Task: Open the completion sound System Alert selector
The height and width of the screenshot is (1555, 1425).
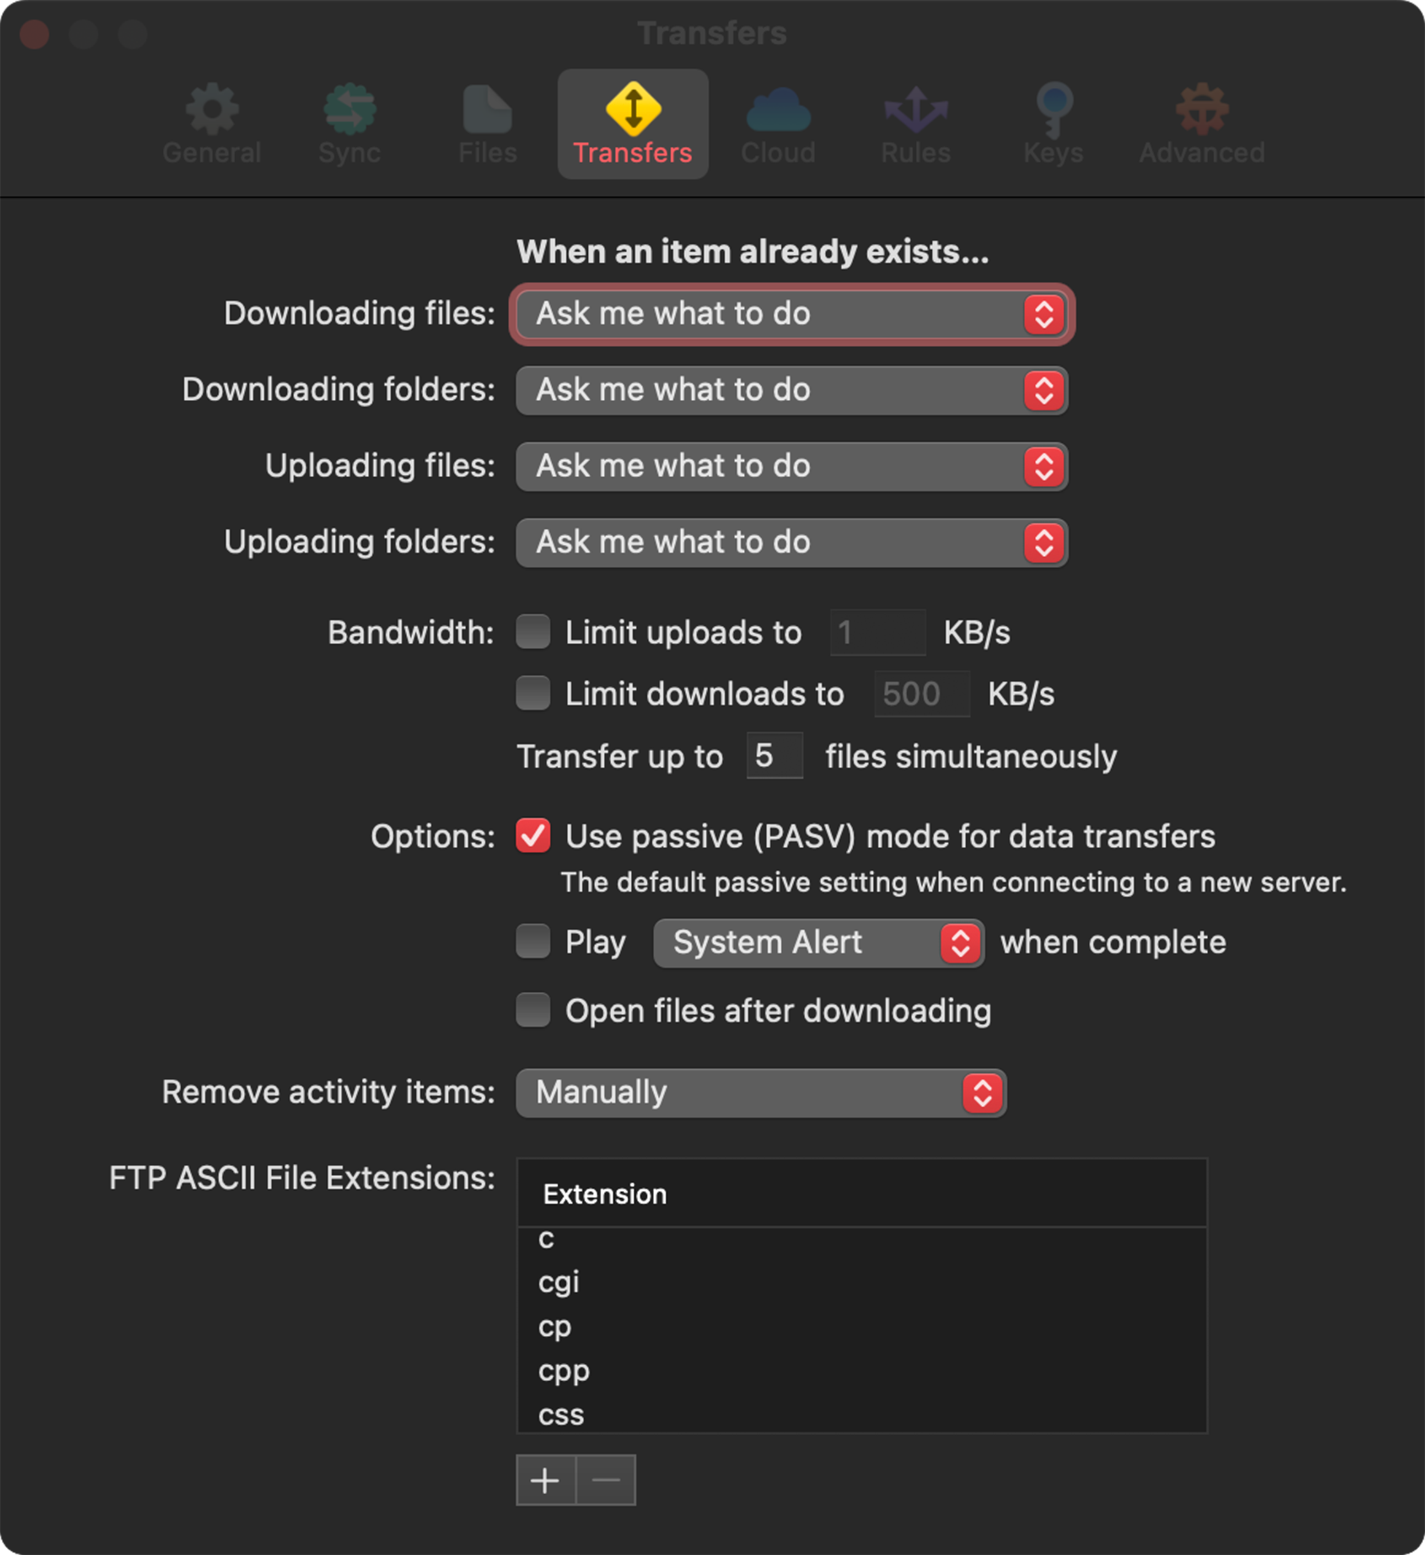Action: pyautogui.click(x=818, y=942)
